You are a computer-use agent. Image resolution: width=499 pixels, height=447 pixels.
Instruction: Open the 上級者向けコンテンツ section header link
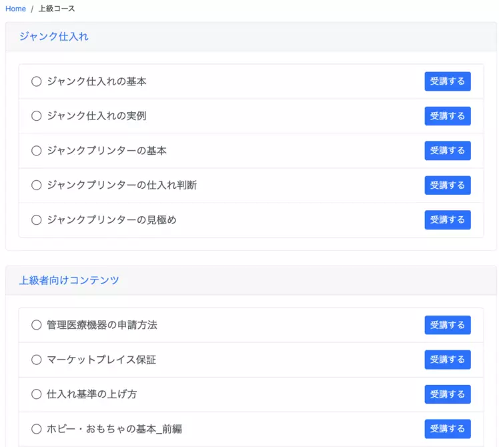pos(69,280)
